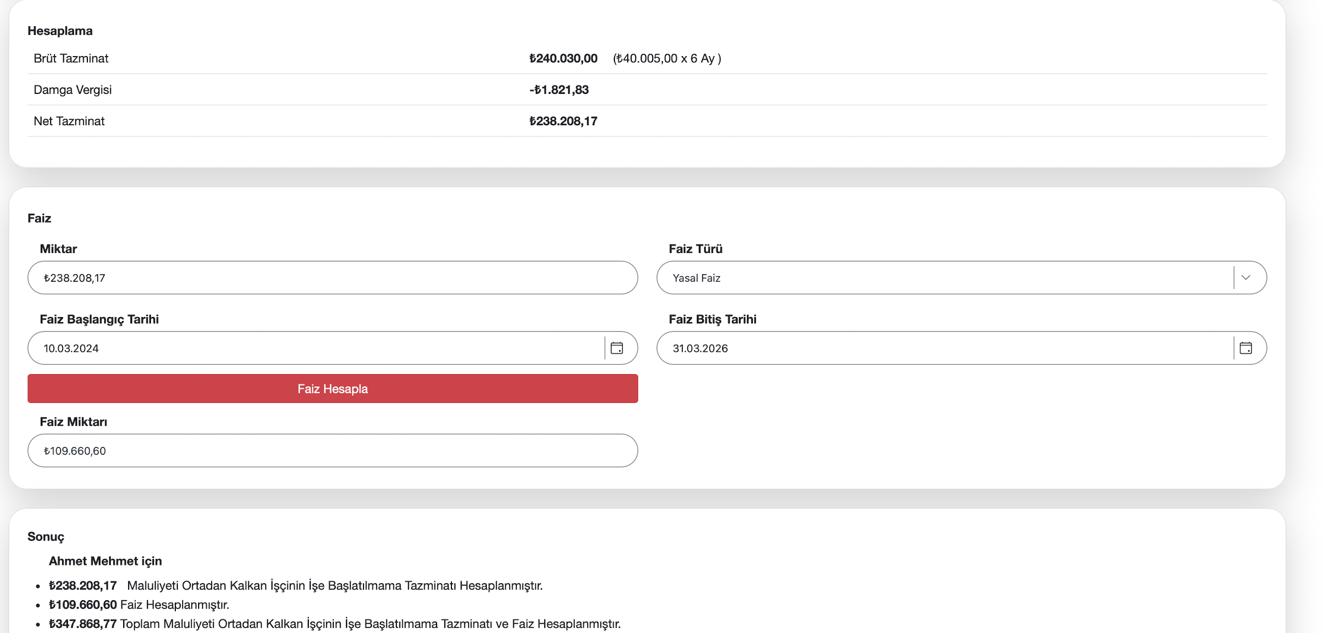Click the ₺347.868,77 Toplam result line
This screenshot has width=1324, height=633.
tap(334, 624)
